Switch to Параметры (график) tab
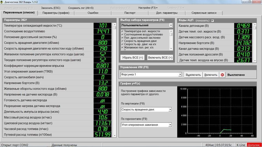This screenshot has width=262, height=147. coord(56,13)
